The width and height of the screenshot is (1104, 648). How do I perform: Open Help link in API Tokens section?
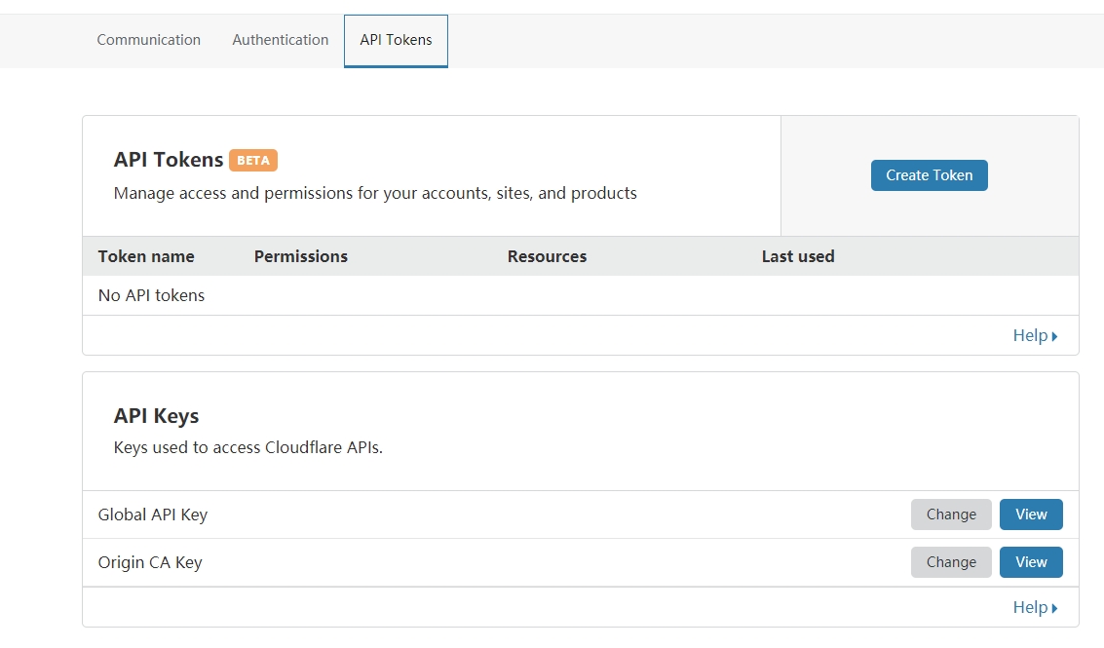point(1035,335)
